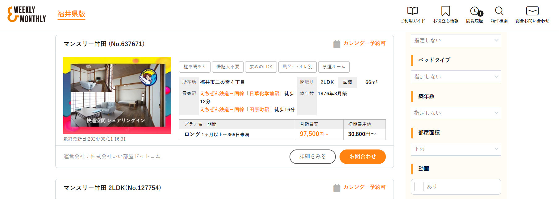Click the orange お問合わせ button

point(363,157)
